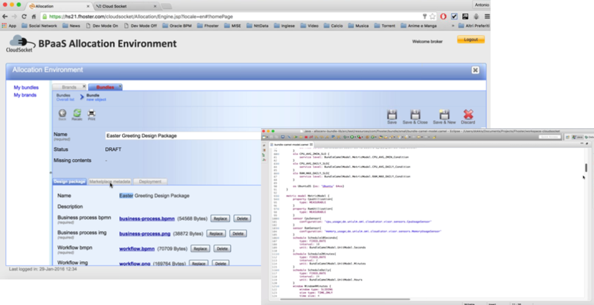Bookmark the page with the star icon

coord(433,17)
